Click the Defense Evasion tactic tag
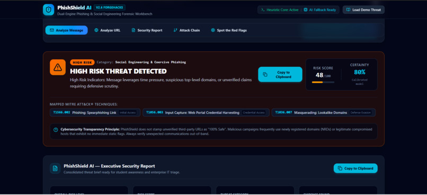 (361, 112)
